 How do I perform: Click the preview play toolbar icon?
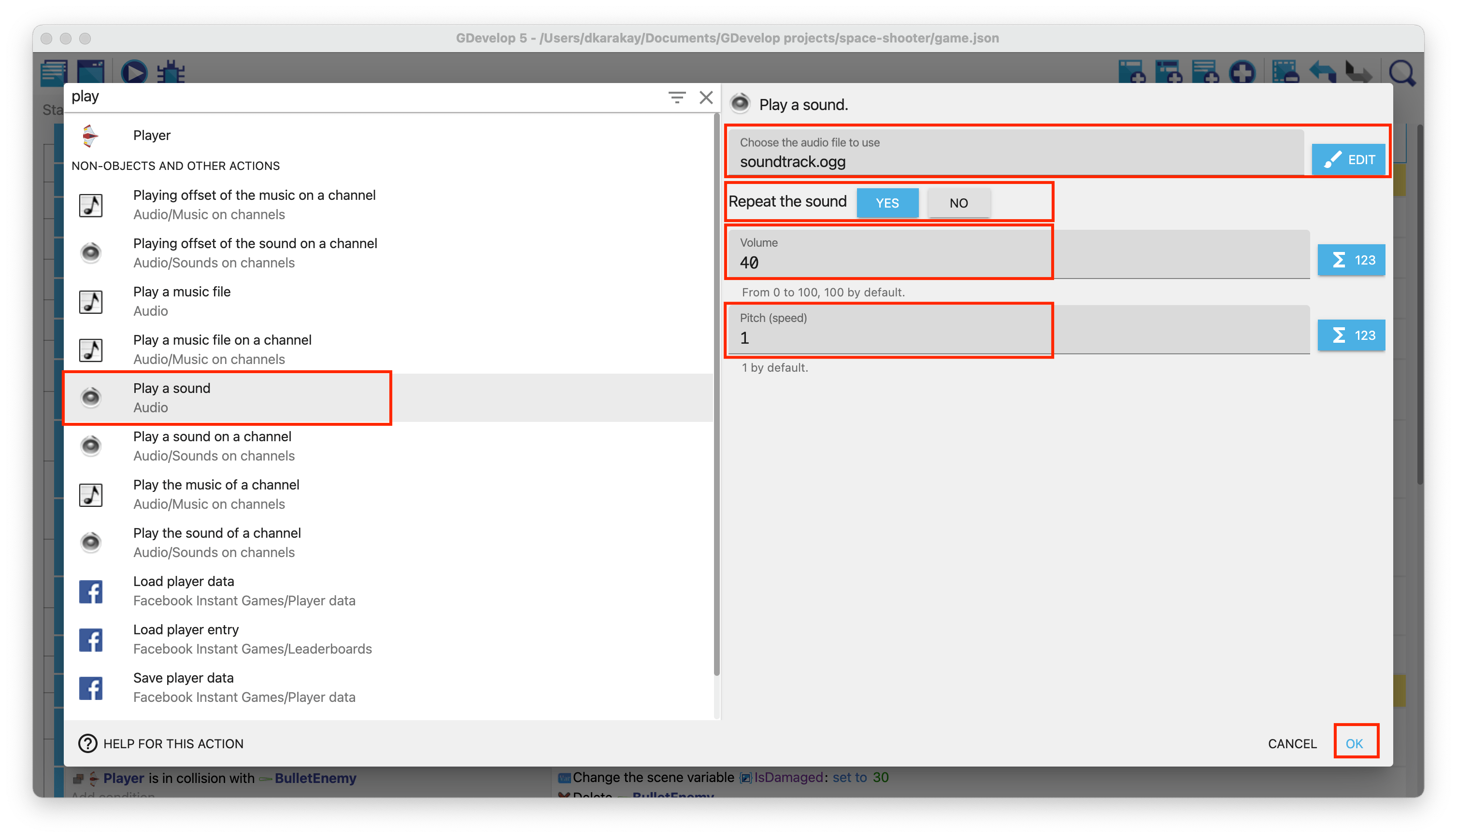coord(134,72)
